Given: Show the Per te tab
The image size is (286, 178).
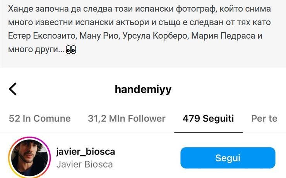Looking at the screenshot, I should pyautogui.click(x=264, y=119).
